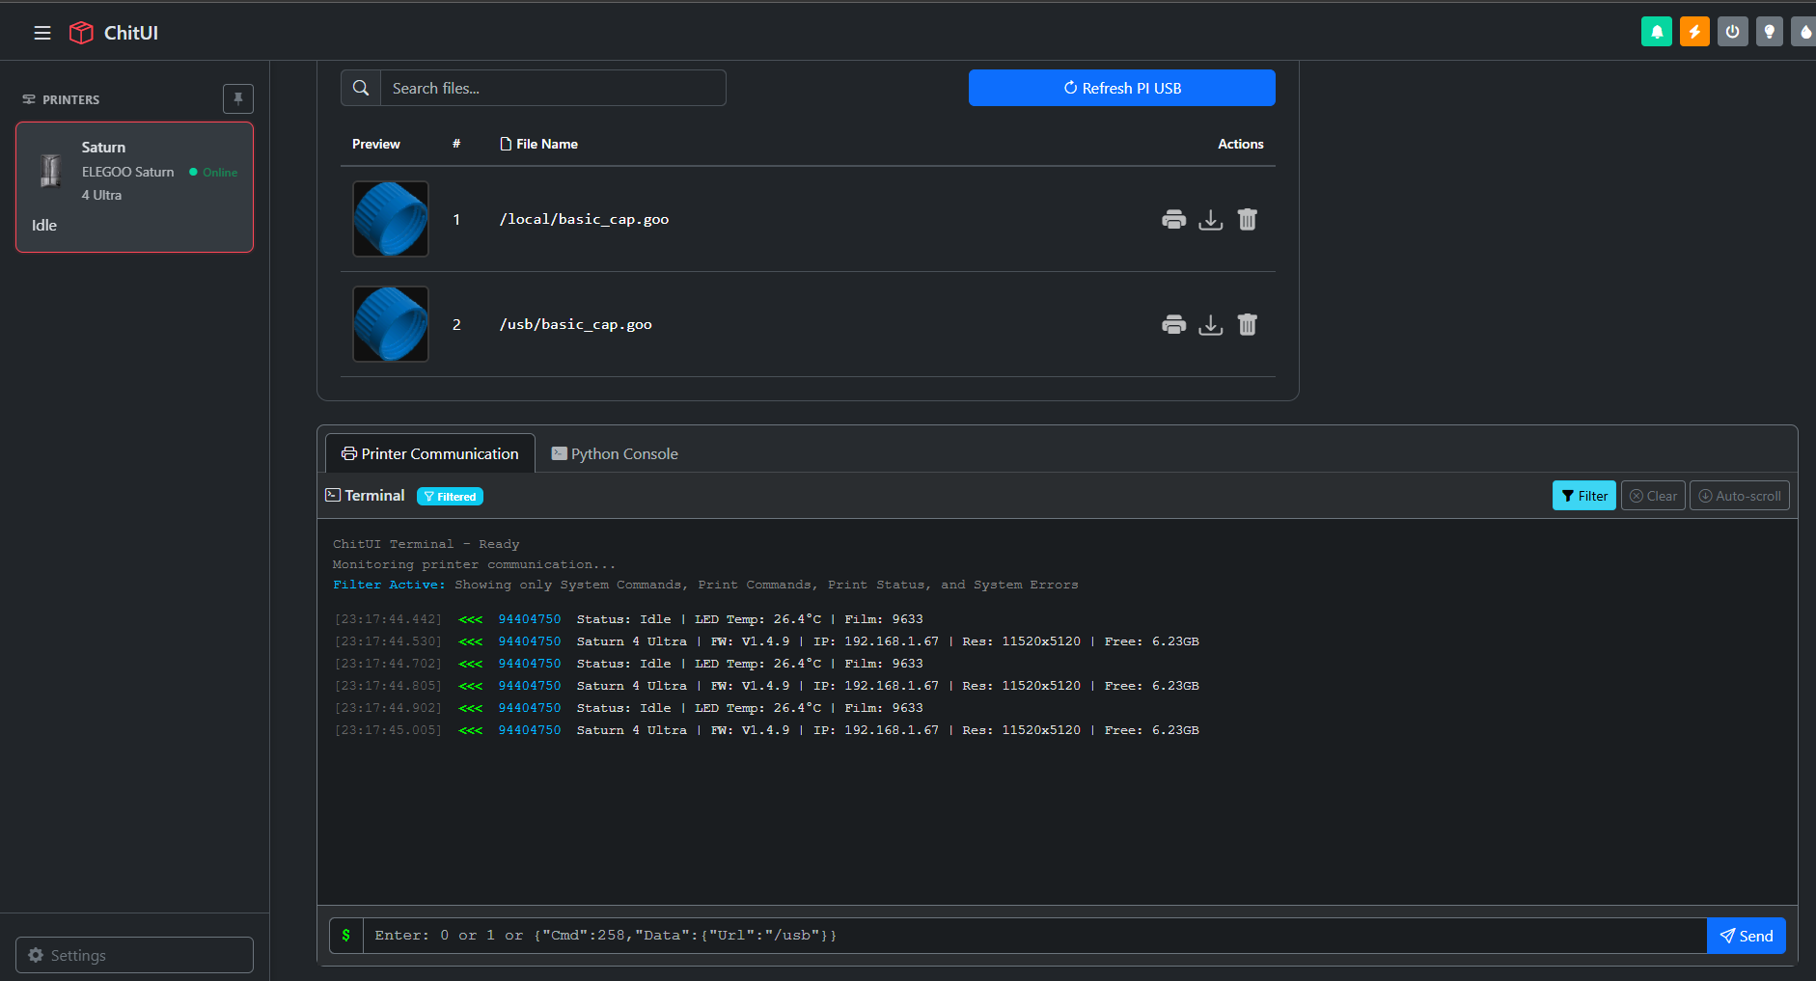Toggle the lightbulb theme icon
1816x981 pixels.
pos(1770,31)
